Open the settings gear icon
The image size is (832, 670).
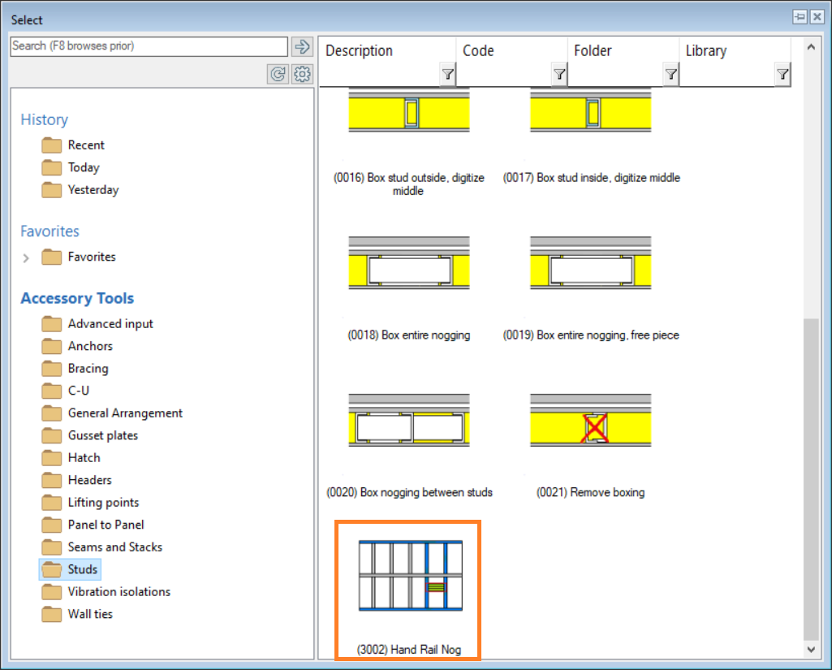tap(303, 75)
